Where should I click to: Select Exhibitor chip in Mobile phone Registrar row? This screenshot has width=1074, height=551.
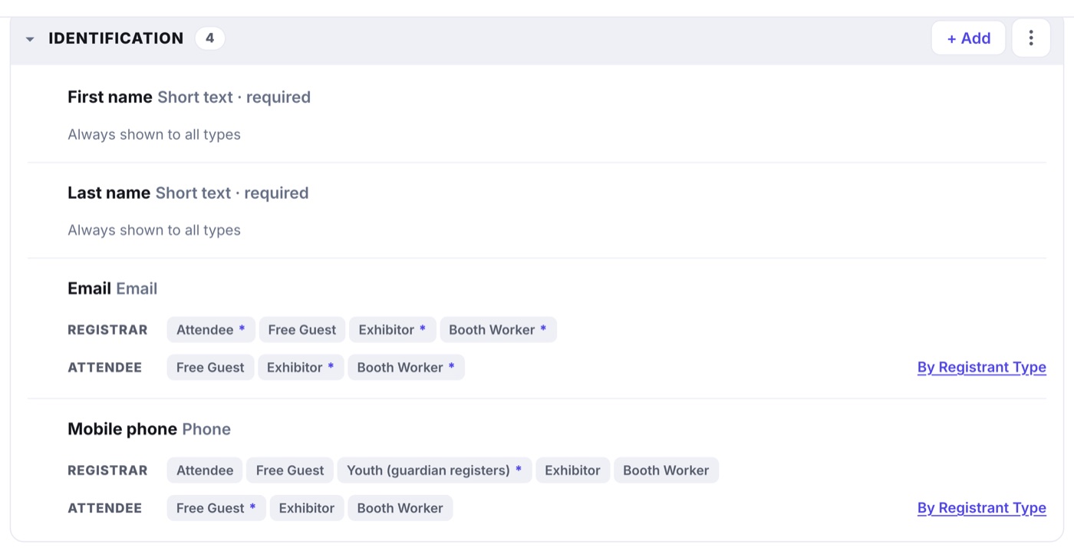click(573, 470)
